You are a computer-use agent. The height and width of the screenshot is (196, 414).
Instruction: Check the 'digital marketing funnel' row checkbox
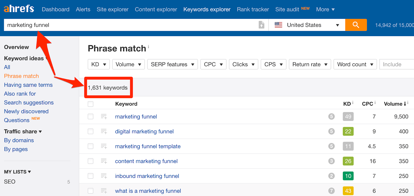pyautogui.click(x=91, y=131)
